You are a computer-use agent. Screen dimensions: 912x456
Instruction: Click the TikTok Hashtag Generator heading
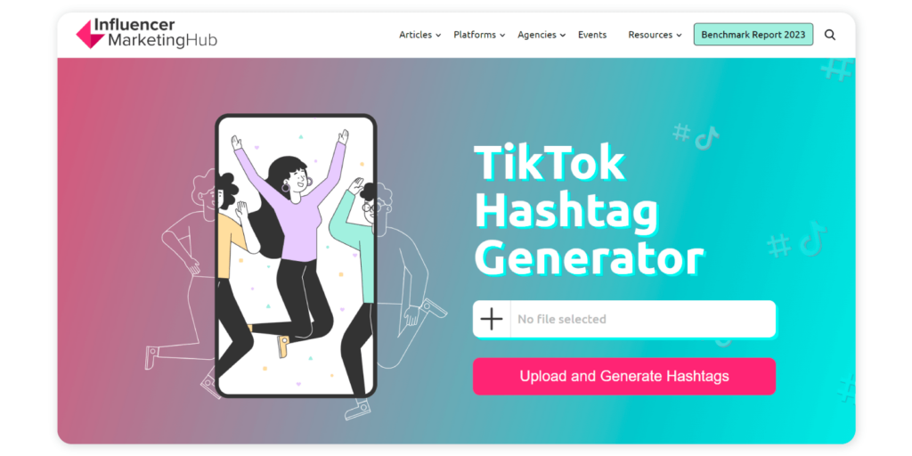[x=589, y=210]
